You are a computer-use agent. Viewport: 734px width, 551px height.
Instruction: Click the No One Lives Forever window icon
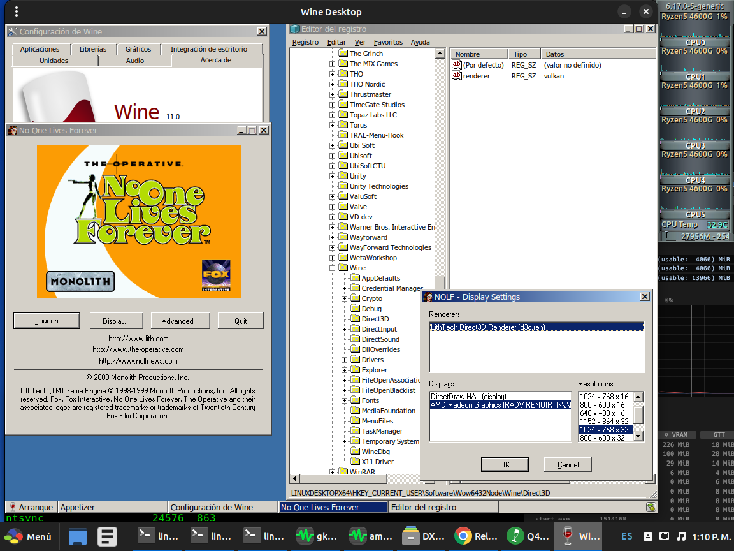point(13,130)
